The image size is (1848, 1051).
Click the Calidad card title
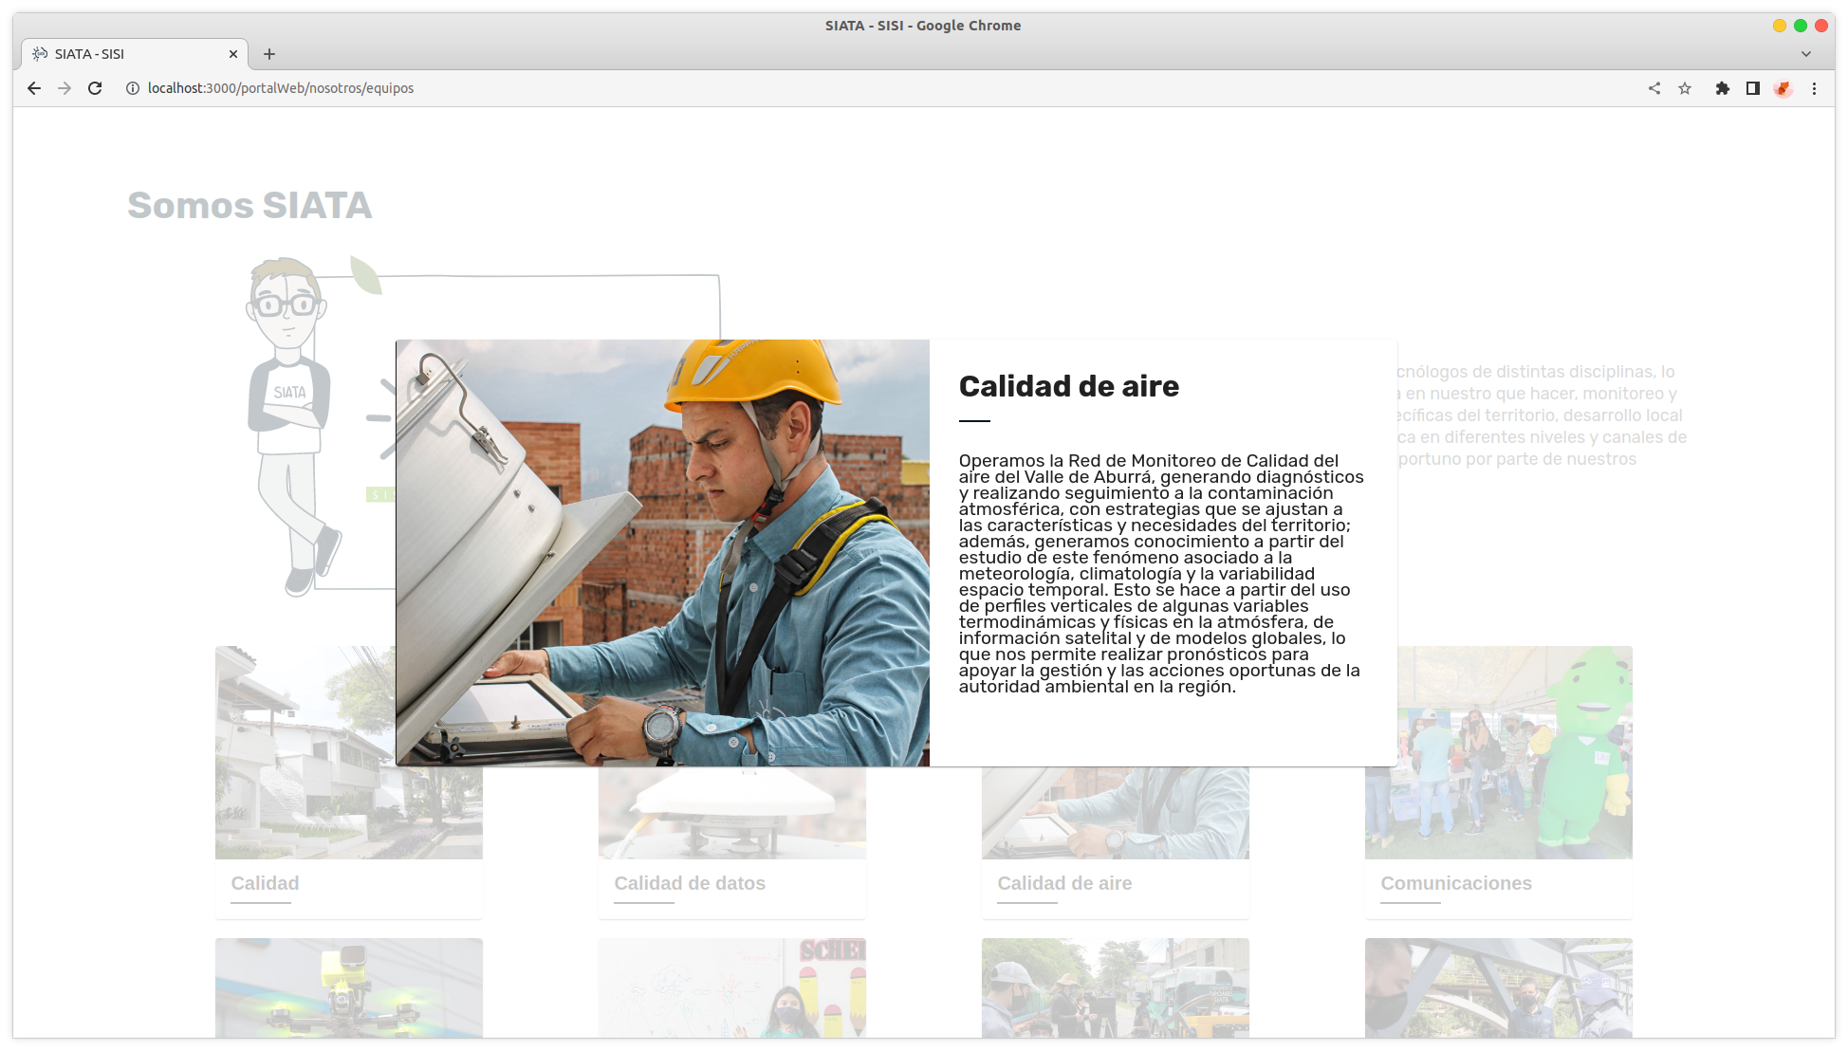[265, 883]
